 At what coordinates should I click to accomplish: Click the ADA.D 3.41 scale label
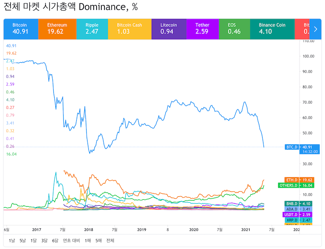pos(298,209)
